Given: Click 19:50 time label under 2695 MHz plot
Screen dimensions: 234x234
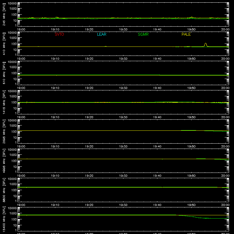Looking at the screenshot, I should (191, 147).
